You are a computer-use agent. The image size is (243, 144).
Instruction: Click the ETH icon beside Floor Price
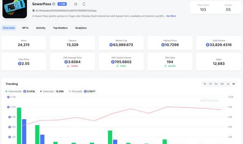click(20, 64)
